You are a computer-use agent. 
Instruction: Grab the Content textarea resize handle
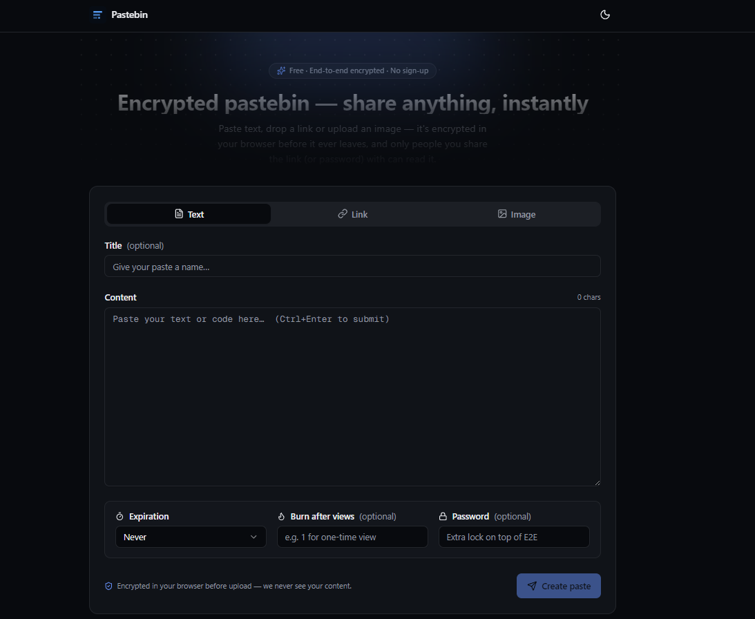coord(597,483)
